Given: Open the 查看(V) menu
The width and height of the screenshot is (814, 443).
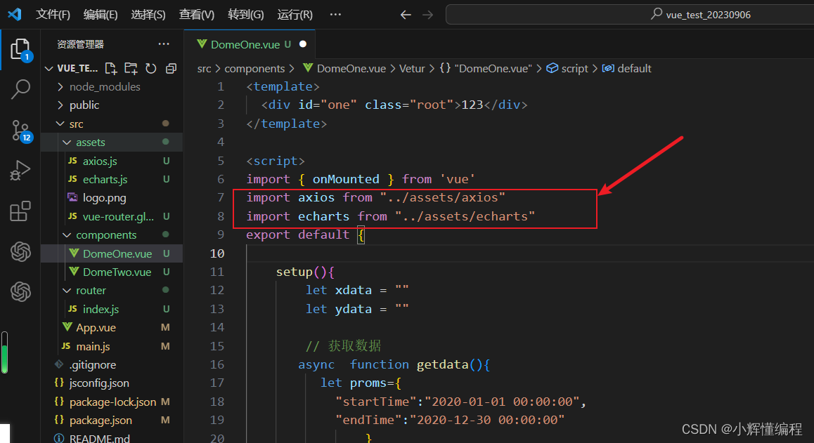Looking at the screenshot, I should click(197, 15).
